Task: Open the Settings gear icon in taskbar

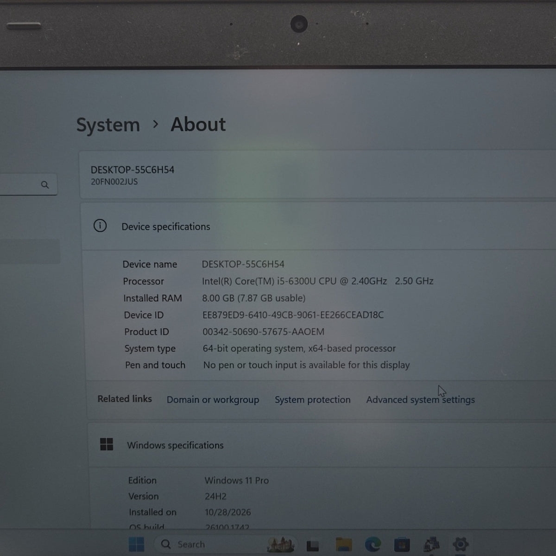Action: [460, 544]
